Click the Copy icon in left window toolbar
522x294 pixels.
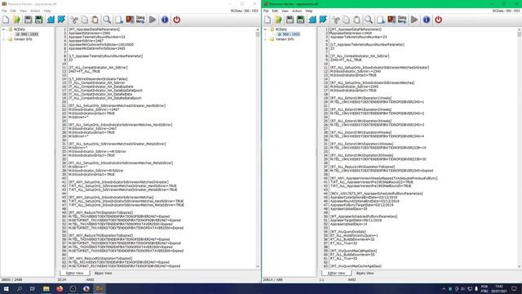click(x=85, y=20)
